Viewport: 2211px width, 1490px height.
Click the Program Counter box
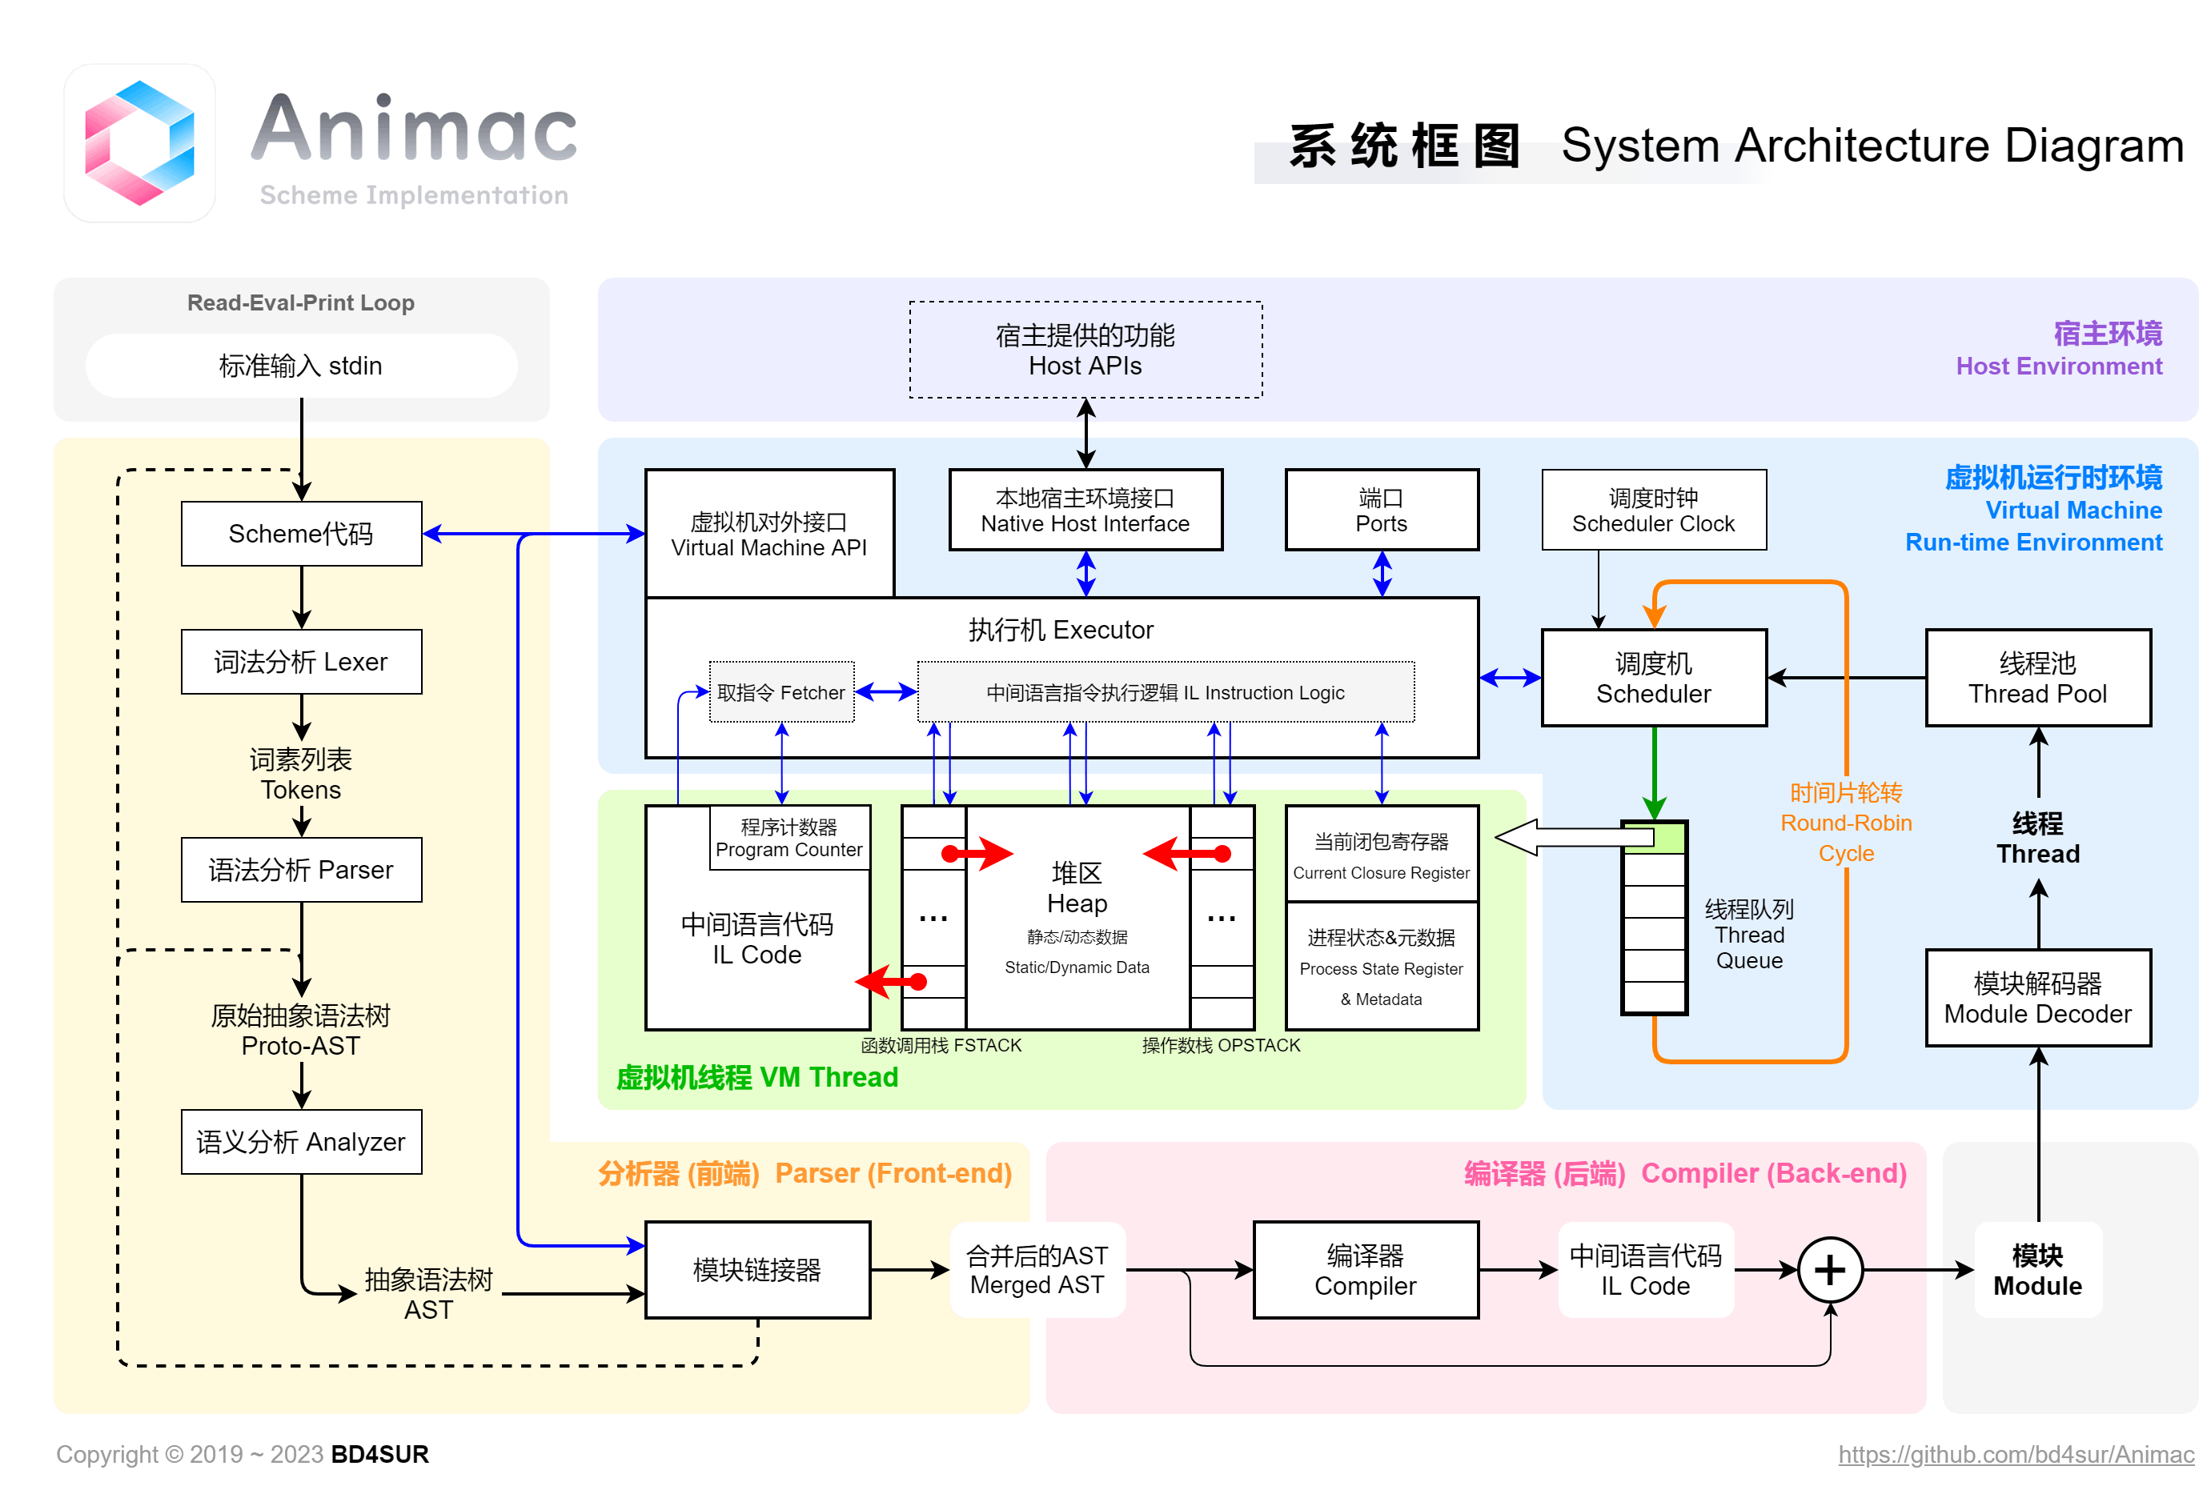click(789, 837)
